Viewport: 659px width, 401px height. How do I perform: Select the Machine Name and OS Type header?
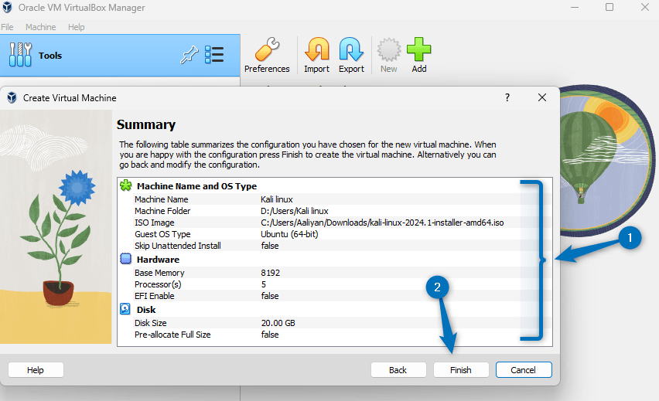[x=196, y=186]
